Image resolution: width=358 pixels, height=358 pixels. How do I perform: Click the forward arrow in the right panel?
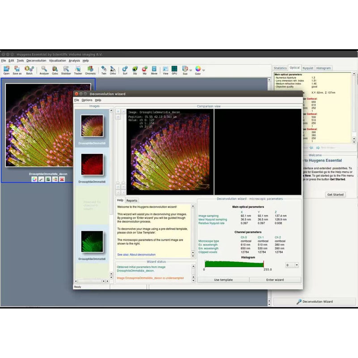point(318,148)
